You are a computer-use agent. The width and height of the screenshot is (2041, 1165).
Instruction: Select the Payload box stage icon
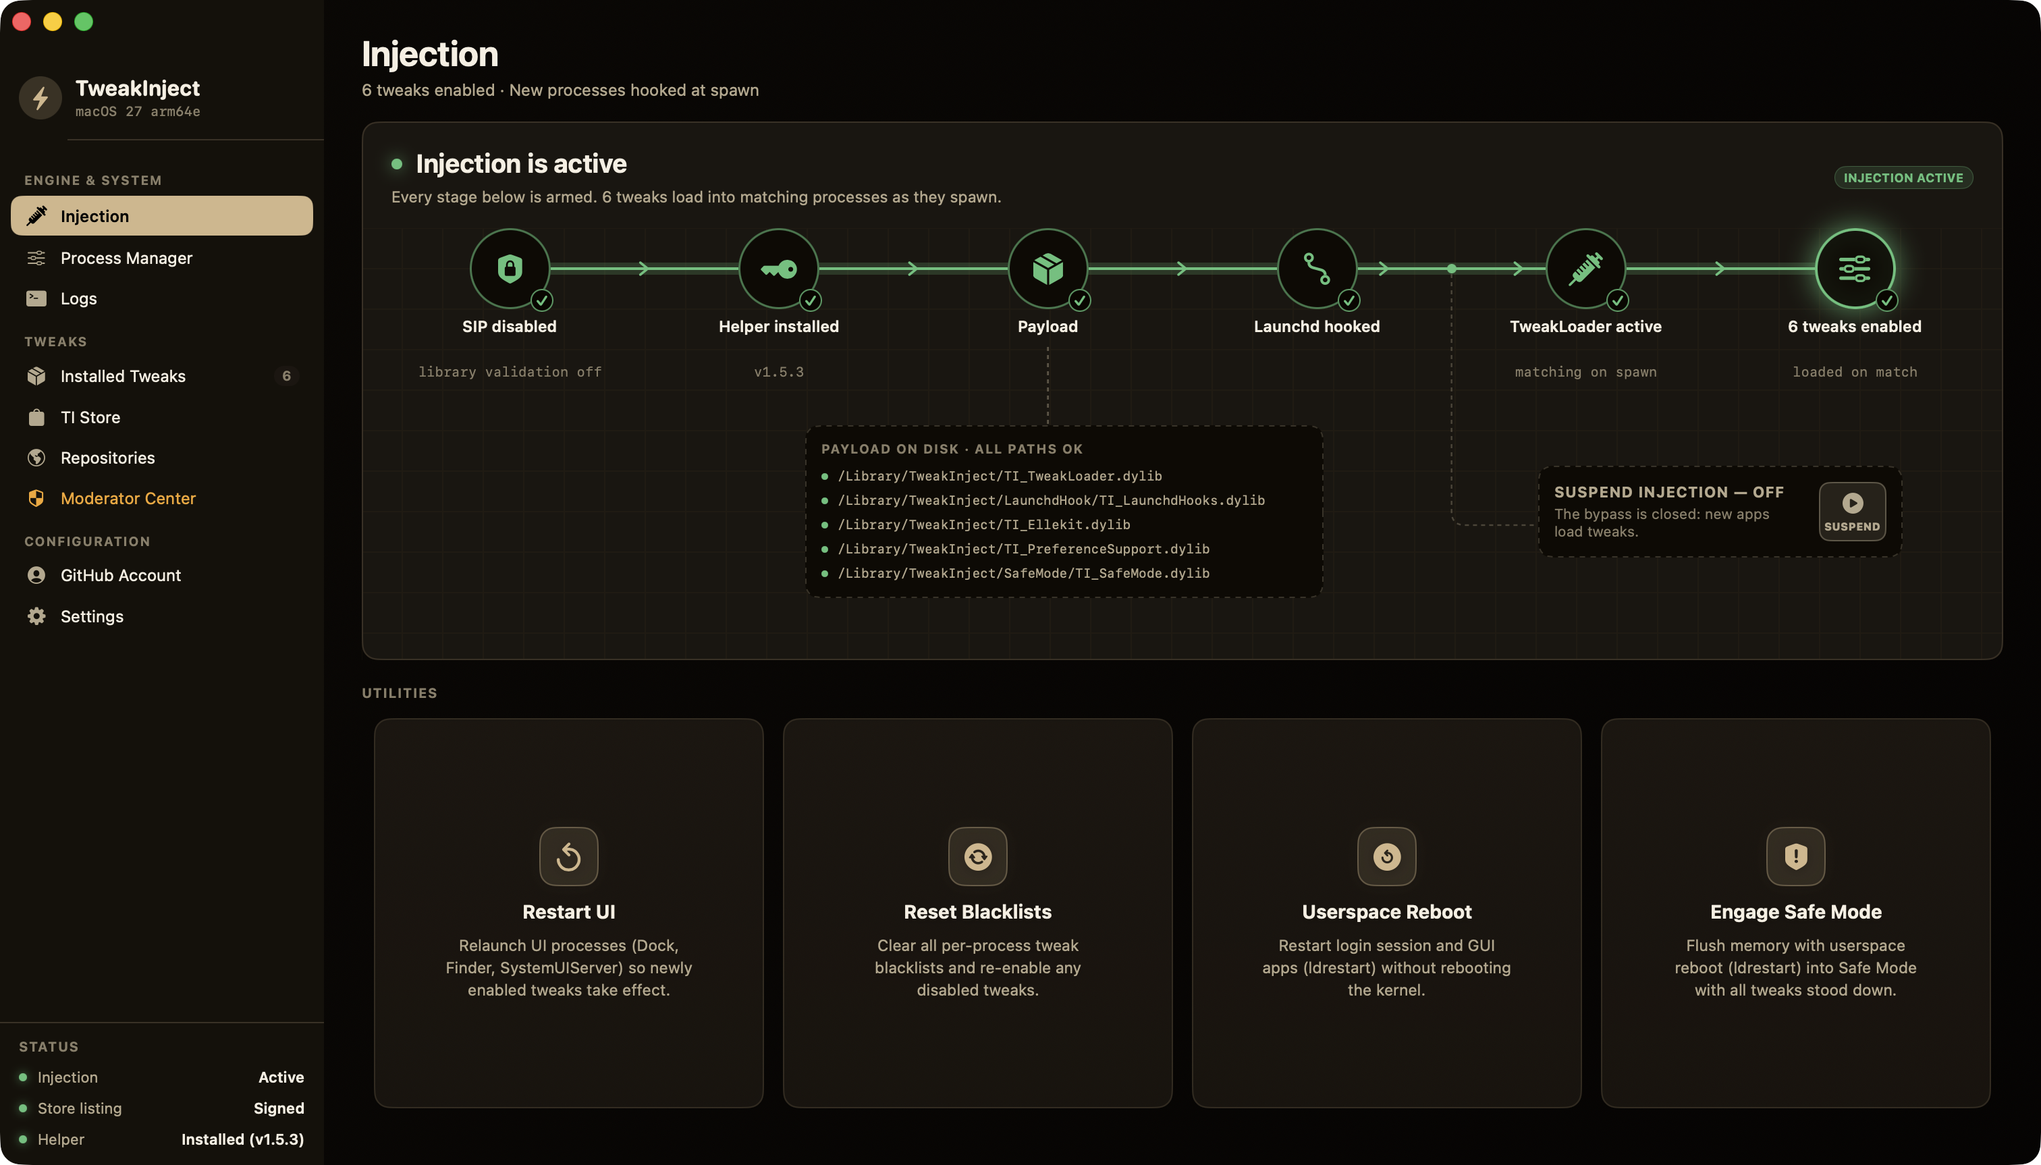(1047, 269)
